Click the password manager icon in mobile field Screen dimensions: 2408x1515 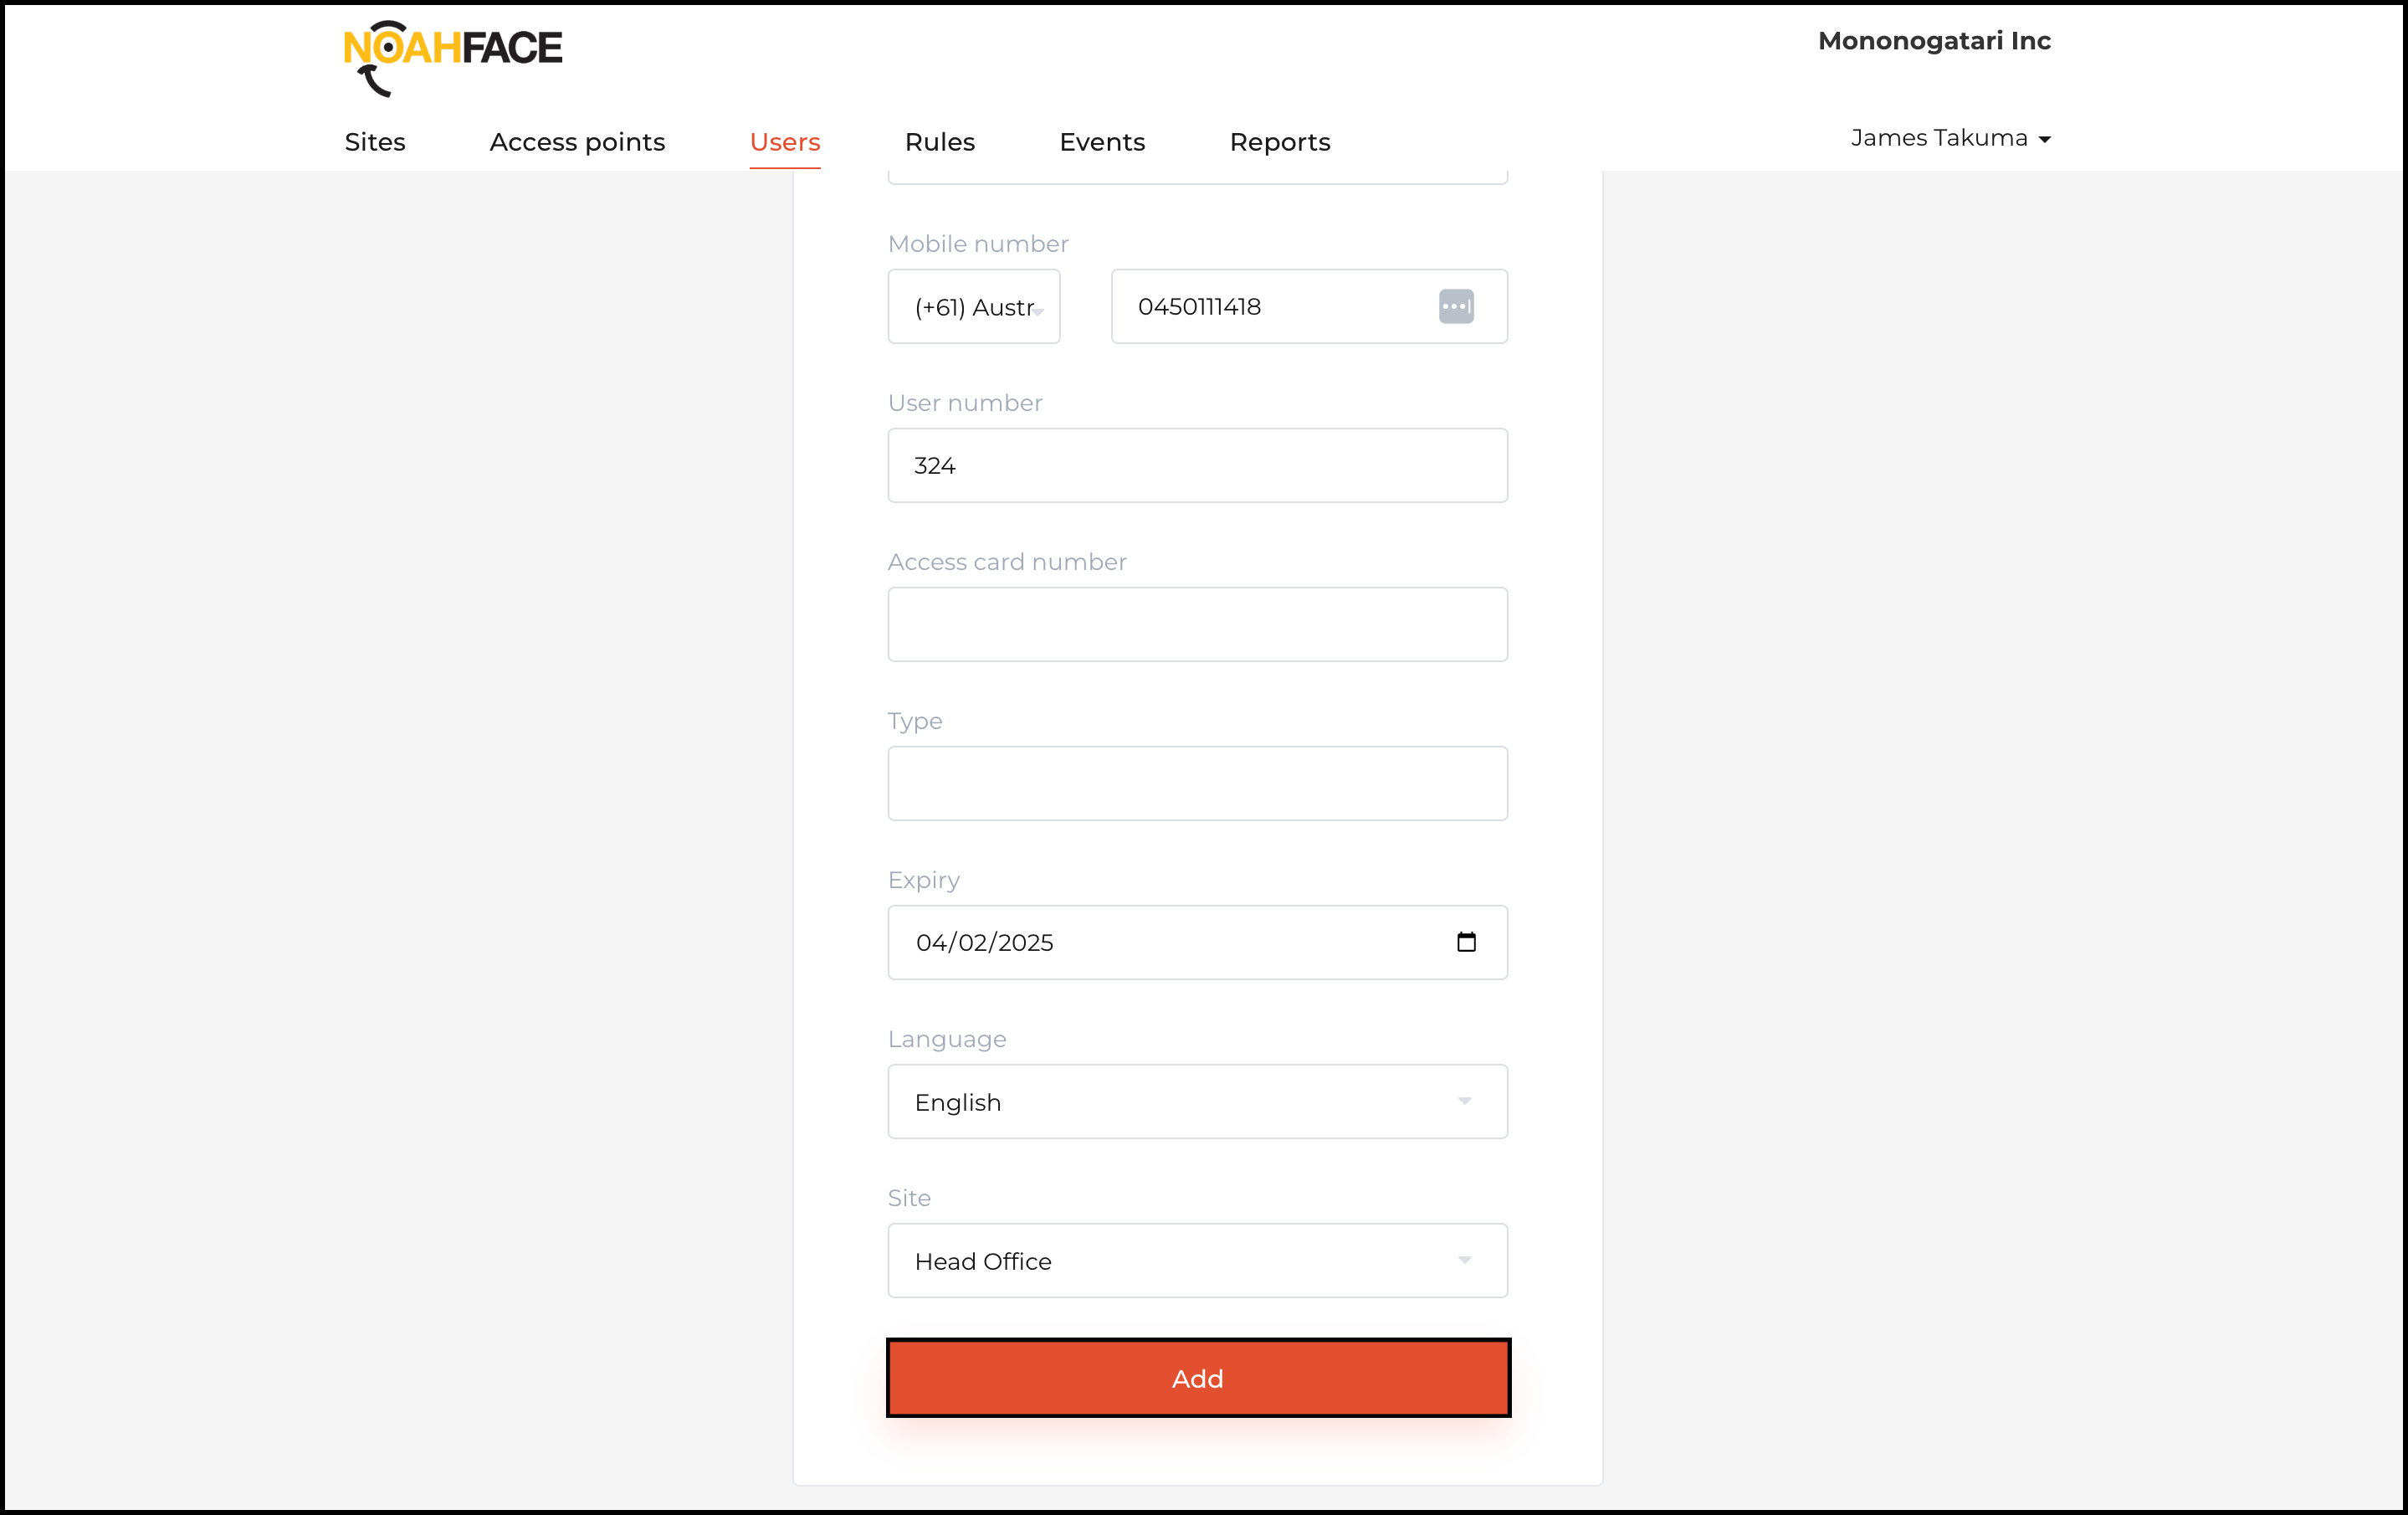(x=1456, y=306)
